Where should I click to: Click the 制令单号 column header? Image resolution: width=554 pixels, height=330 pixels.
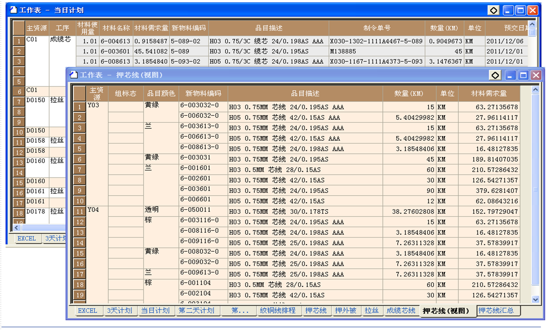pyautogui.click(x=376, y=28)
